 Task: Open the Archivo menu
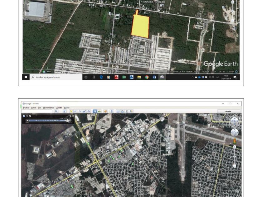26,108
